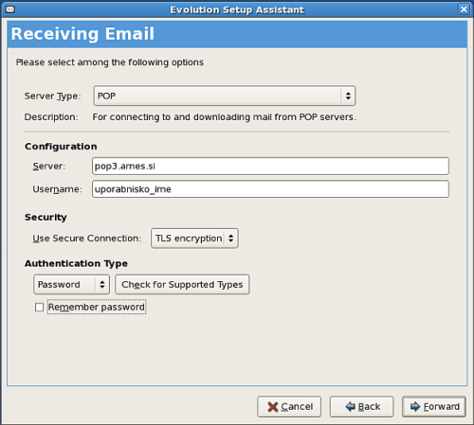Screen dimensions: 474x425
Task: Go Back to the previous setup page
Action: pyautogui.click(x=362, y=406)
